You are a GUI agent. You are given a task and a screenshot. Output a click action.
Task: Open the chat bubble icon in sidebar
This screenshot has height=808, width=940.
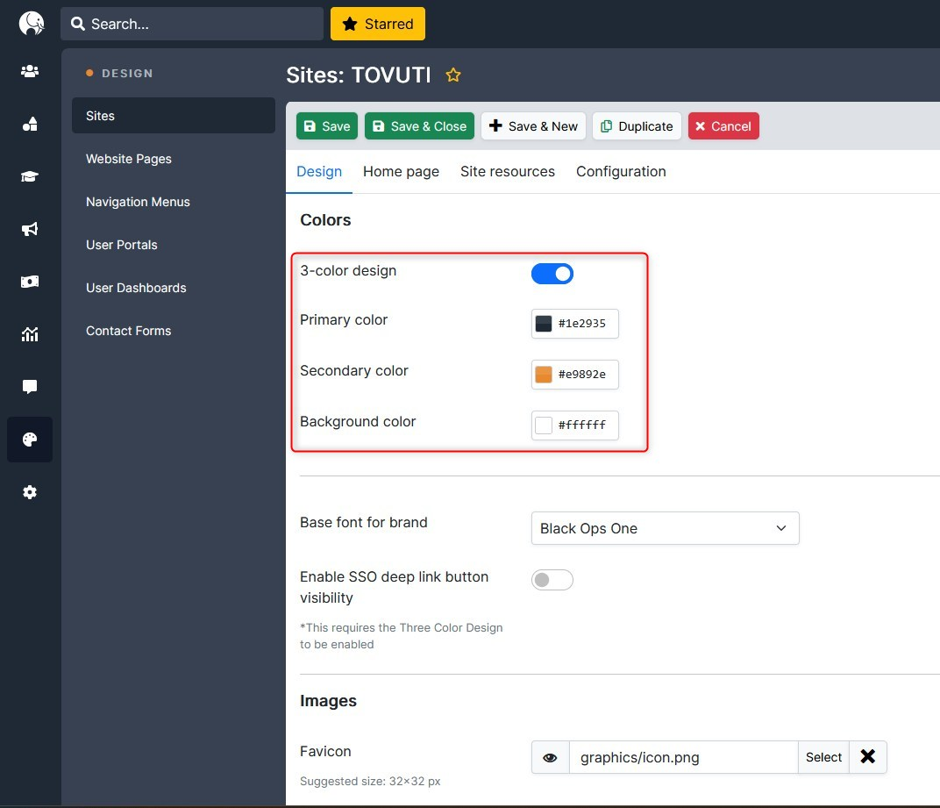point(30,386)
